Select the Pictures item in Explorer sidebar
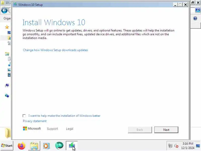Image resolution: width=201 pixels, height=151 pixels. coord(9,70)
